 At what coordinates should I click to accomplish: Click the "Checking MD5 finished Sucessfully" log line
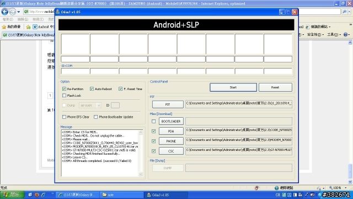tap(90, 154)
